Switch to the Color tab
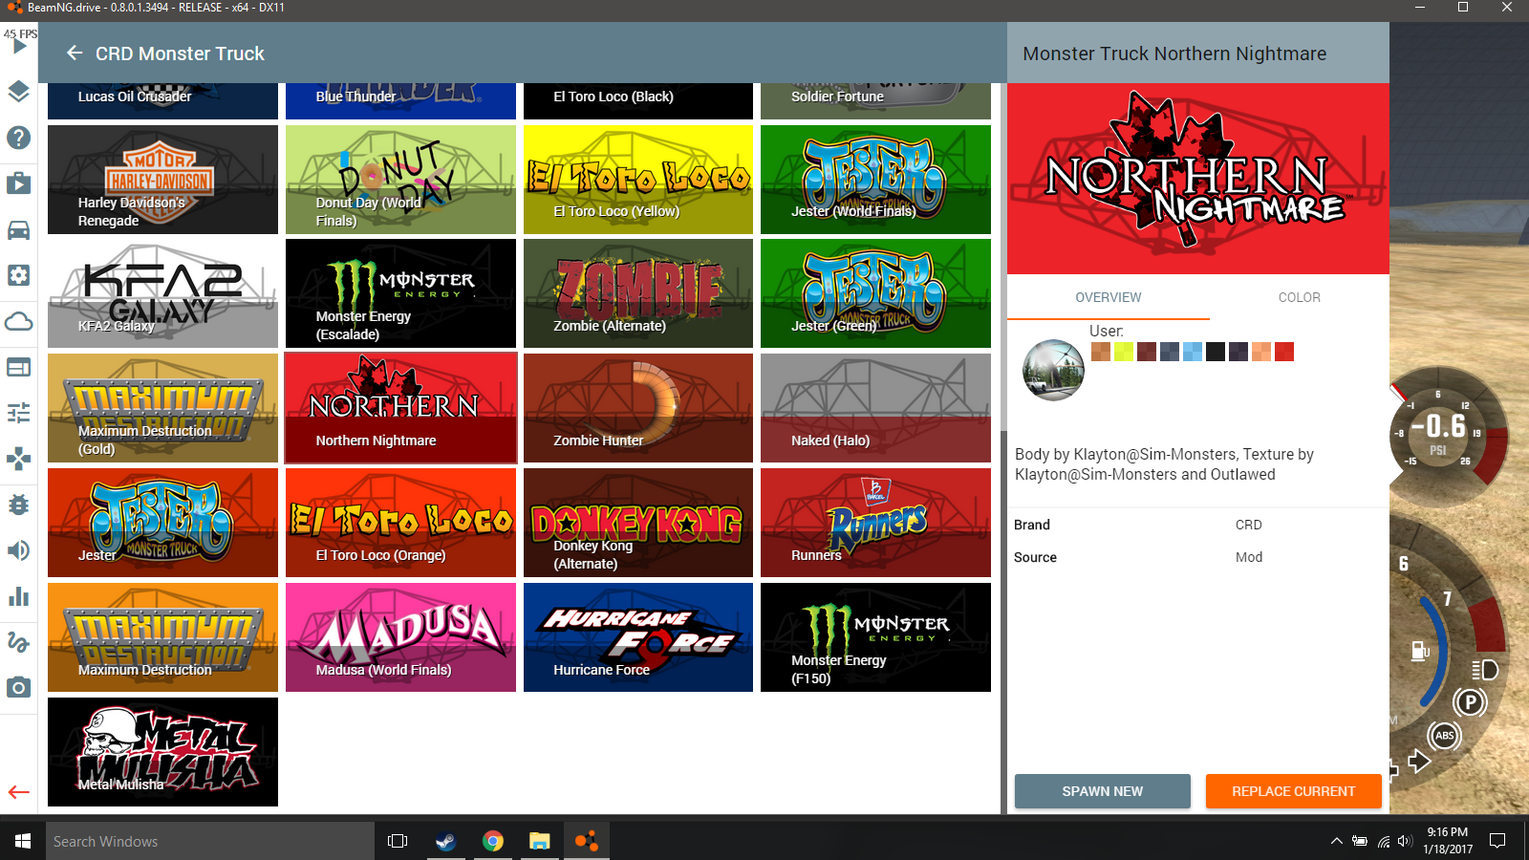Screen dimensions: 1529x860 click(1300, 297)
